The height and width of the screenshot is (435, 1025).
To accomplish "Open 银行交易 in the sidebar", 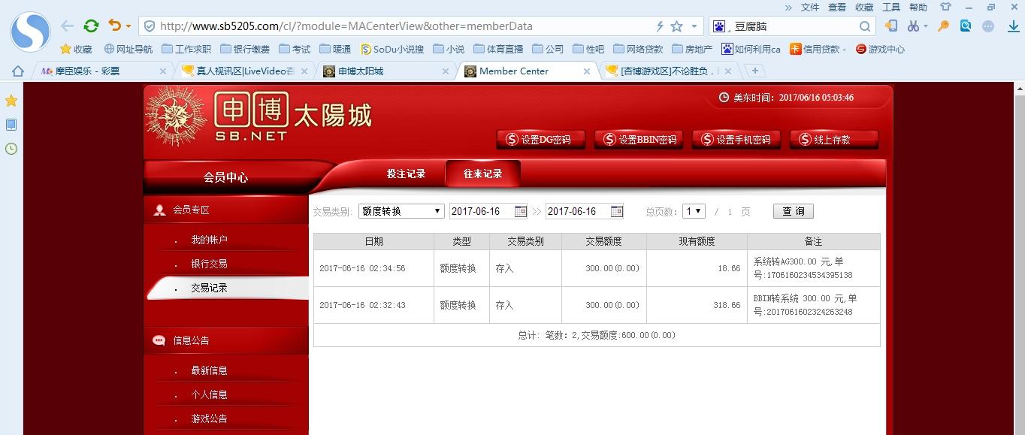I will click(x=209, y=264).
